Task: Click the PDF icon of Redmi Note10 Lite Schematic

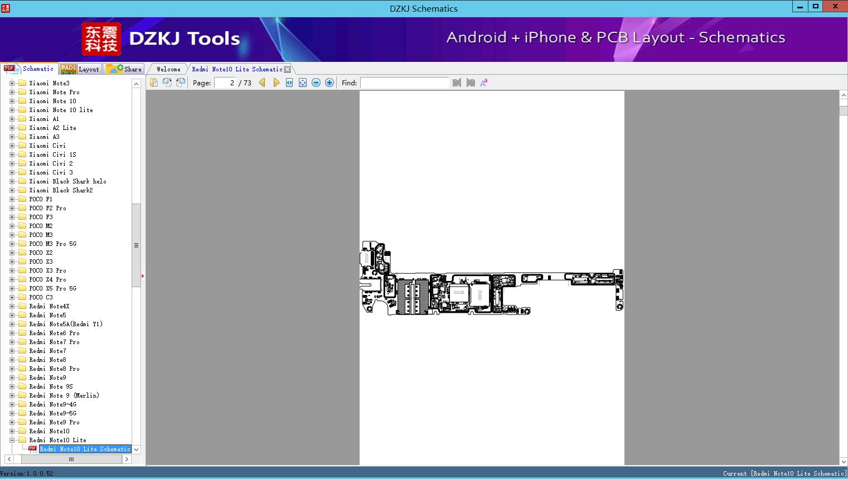Action: [33, 449]
